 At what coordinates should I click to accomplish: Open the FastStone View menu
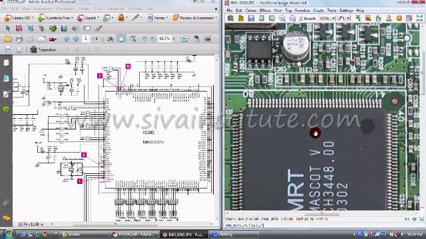point(278,11)
